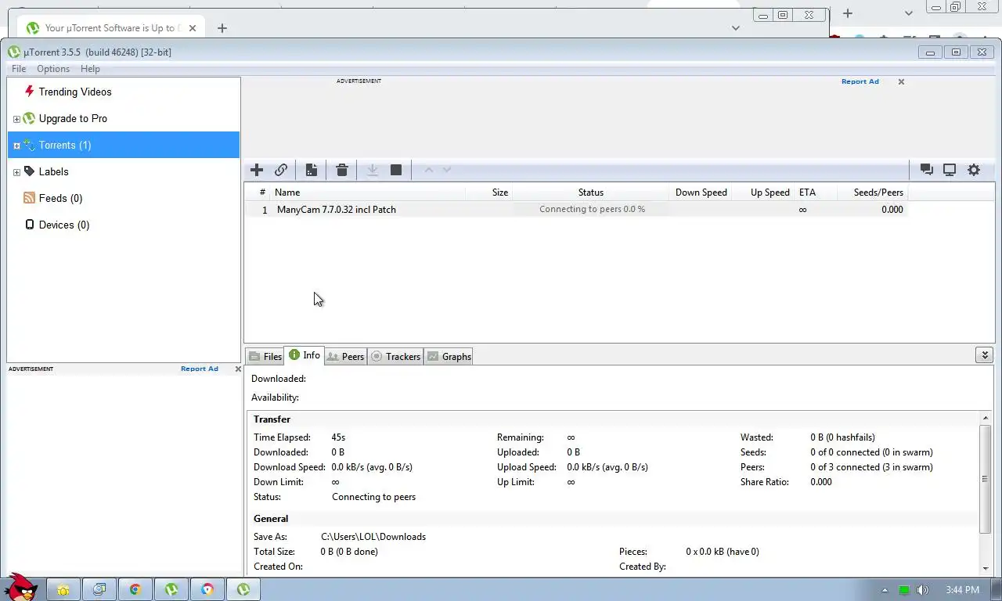This screenshot has width=1002, height=601.
Task: Click the Create New Torrent file icon
Action: 312,170
